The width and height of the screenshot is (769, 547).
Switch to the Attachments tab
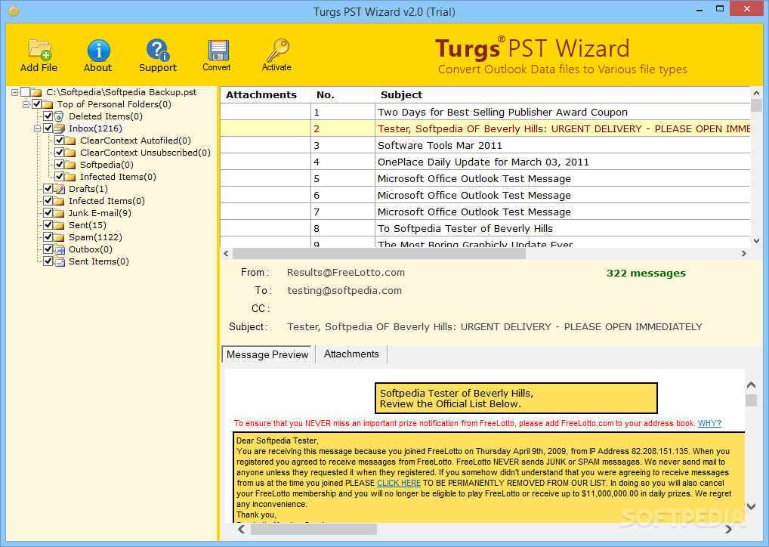coord(351,354)
